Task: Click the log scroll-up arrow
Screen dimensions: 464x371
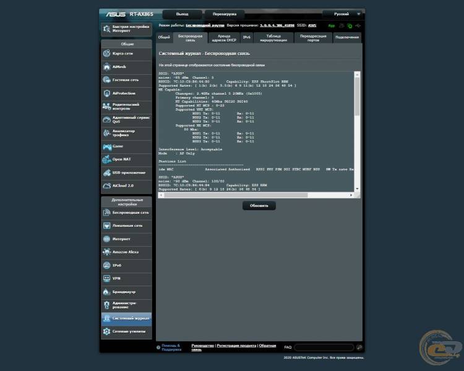Action: click(x=357, y=74)
